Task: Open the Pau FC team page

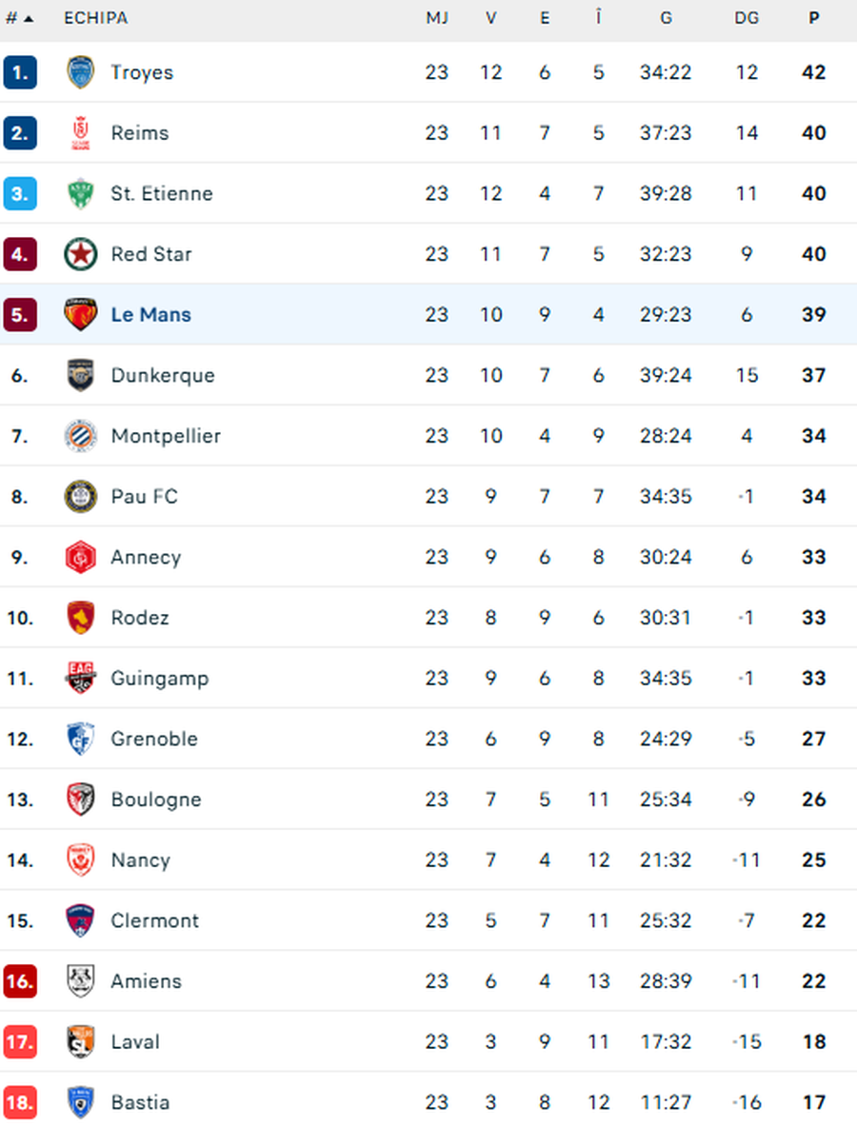Action: pyautogui.click(x=144, y=496)
